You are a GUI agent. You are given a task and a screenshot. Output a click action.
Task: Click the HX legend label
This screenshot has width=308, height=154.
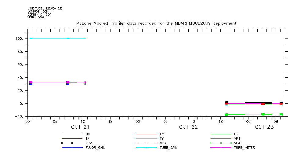(x=88, y=134)
